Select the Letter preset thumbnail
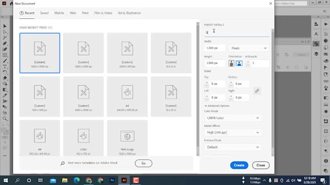 83,138
